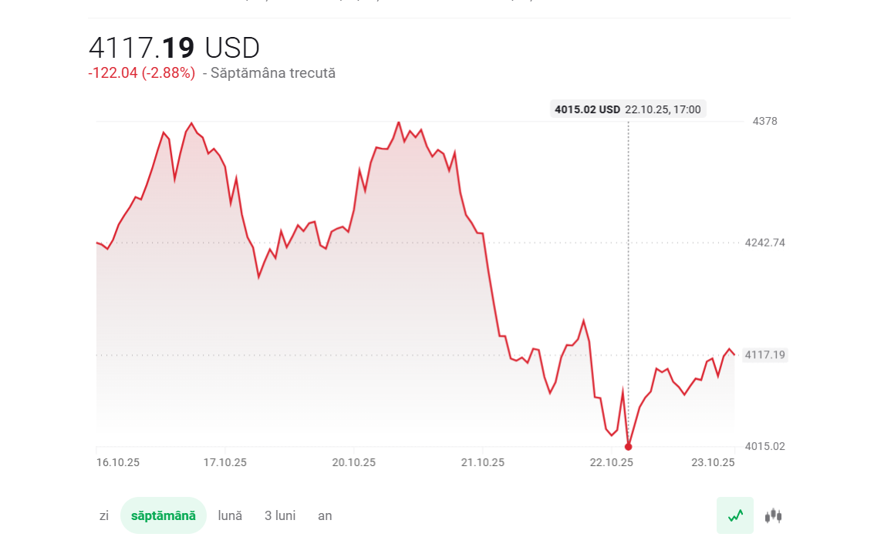
Task: Select the "zi" time range tab
Action: click(104, 515)
